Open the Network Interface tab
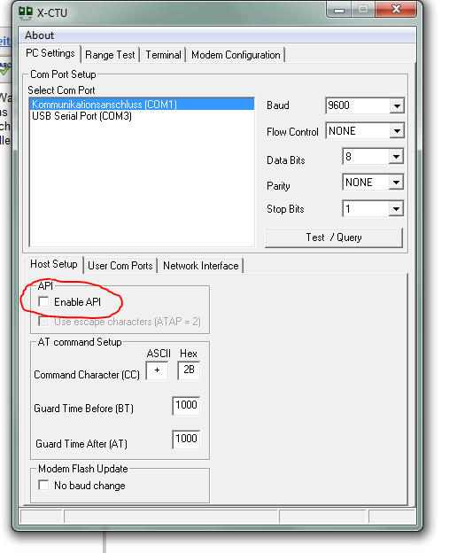457x553 pixels. click(200, 266)
